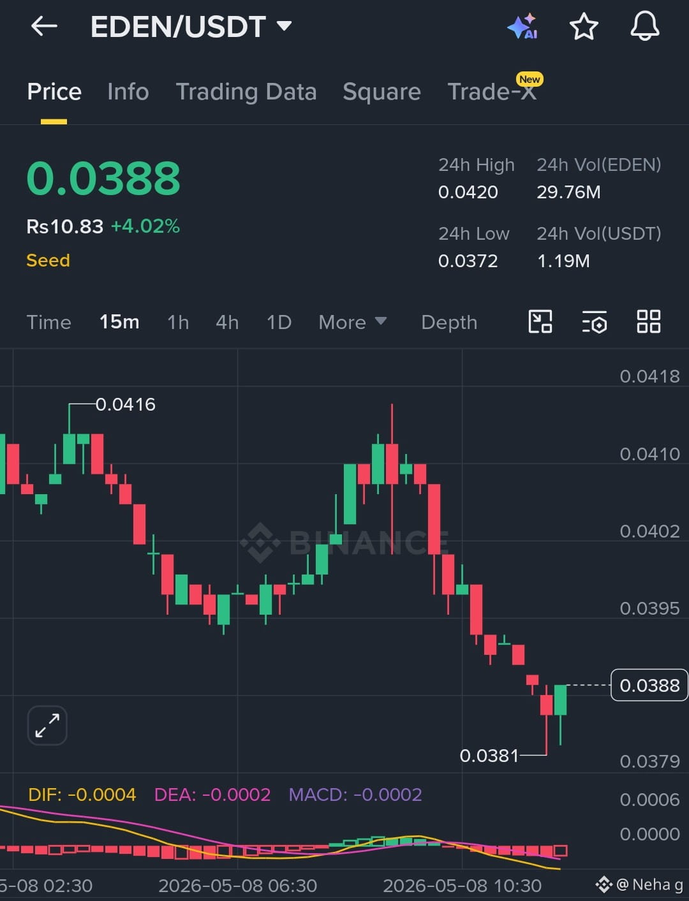Tap the 24h Low label
Screen dimensions: 689x901
pos(473,233)
